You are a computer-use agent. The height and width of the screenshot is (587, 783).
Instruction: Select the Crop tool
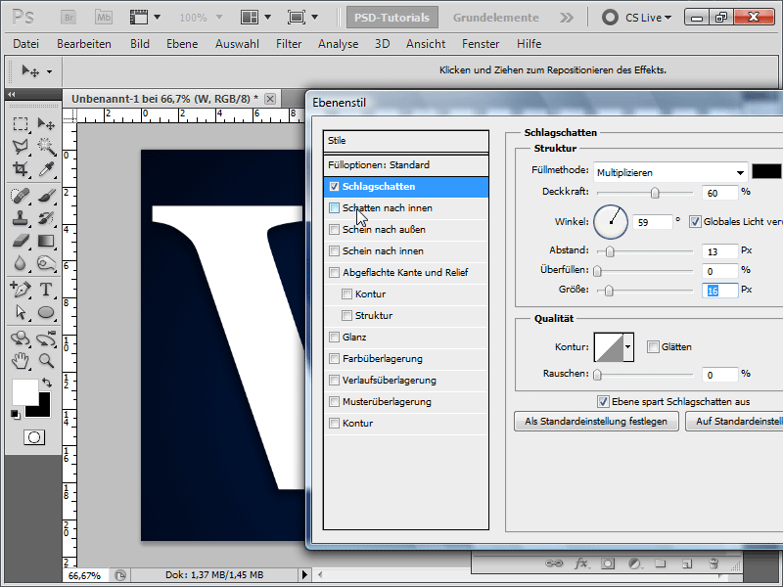click(x=20, y=169)
